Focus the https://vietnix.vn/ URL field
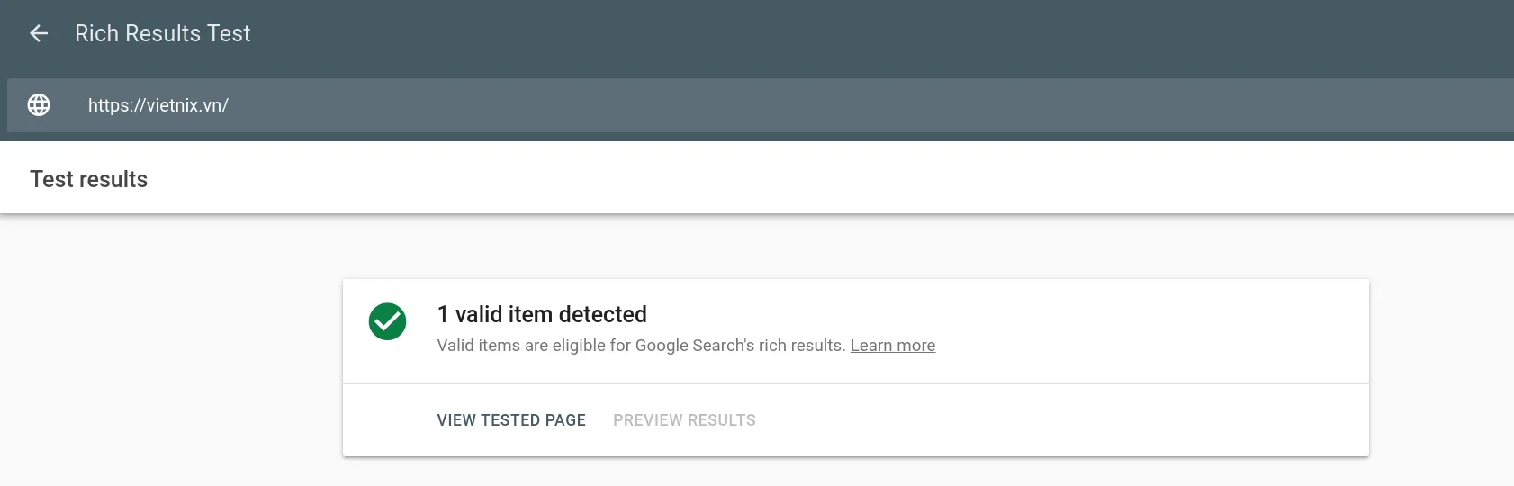The height and width of the screenshot is (486, 1514). pos(158,105)
